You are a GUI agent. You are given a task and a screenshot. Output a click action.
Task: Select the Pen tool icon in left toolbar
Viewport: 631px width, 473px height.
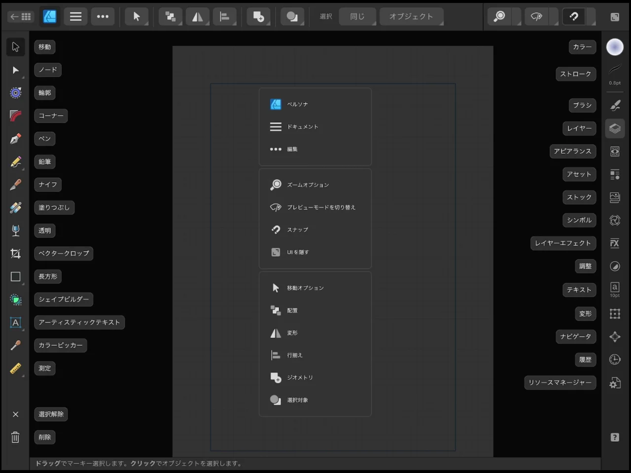pos(16,139)
